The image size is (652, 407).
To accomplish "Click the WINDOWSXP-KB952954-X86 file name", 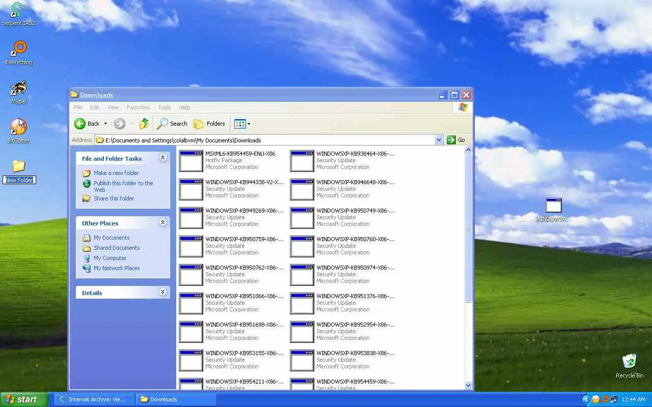I will tap(356, 325).
